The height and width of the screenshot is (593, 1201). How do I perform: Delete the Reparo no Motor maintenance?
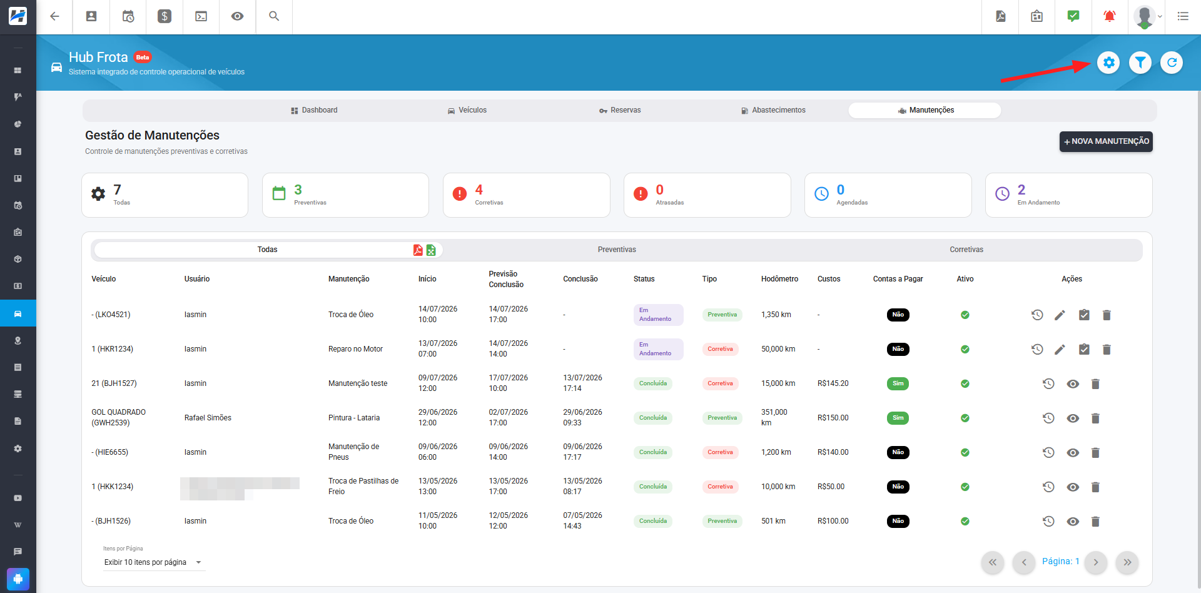(x=1107, y=349)
